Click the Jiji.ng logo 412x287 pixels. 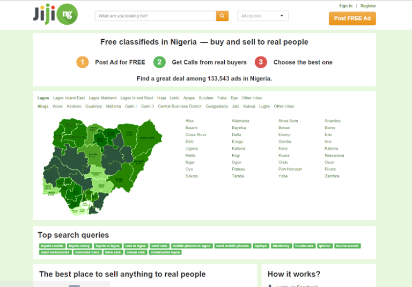pyautogui.click(x=55, y=14)
